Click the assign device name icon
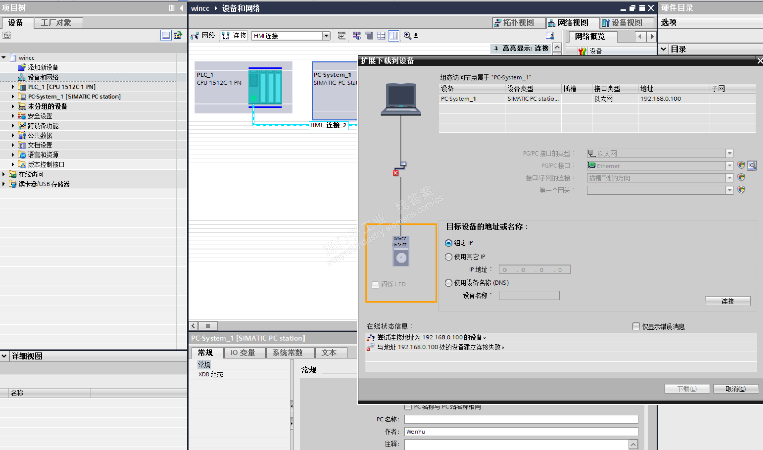 click(x=342, y=35)
